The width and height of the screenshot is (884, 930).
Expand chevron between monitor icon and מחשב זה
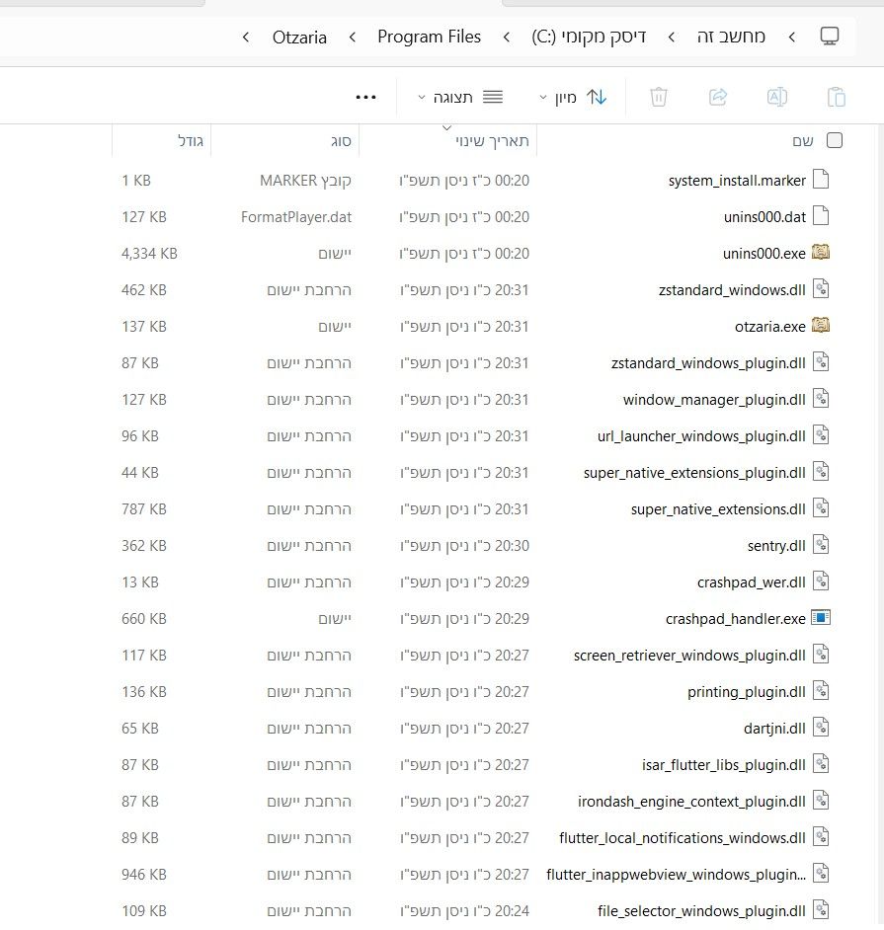point(792,38)
